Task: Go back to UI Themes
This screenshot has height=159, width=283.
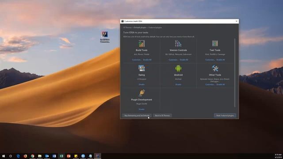Action: click(162, 116)
